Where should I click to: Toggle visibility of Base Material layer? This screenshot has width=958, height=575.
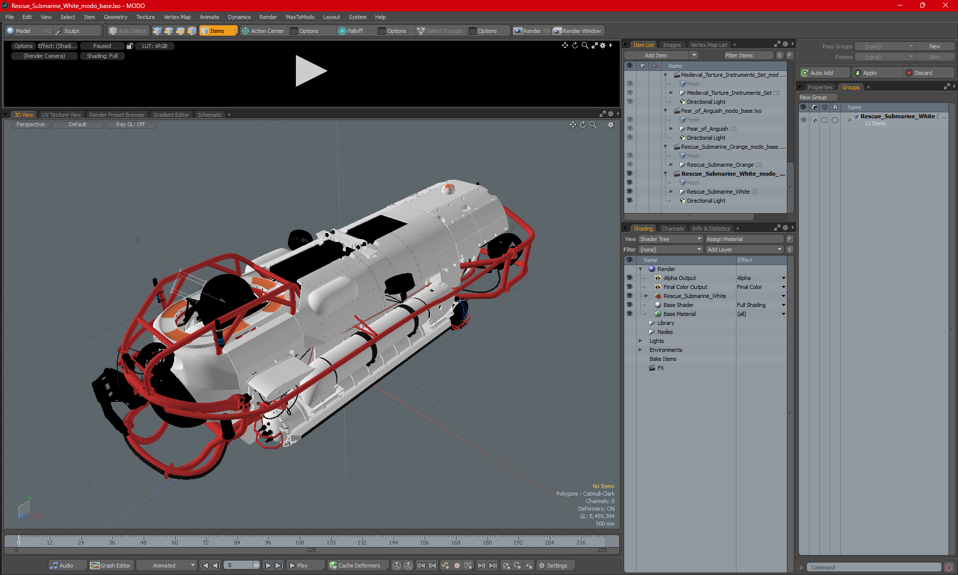click(x=629, y=314)
